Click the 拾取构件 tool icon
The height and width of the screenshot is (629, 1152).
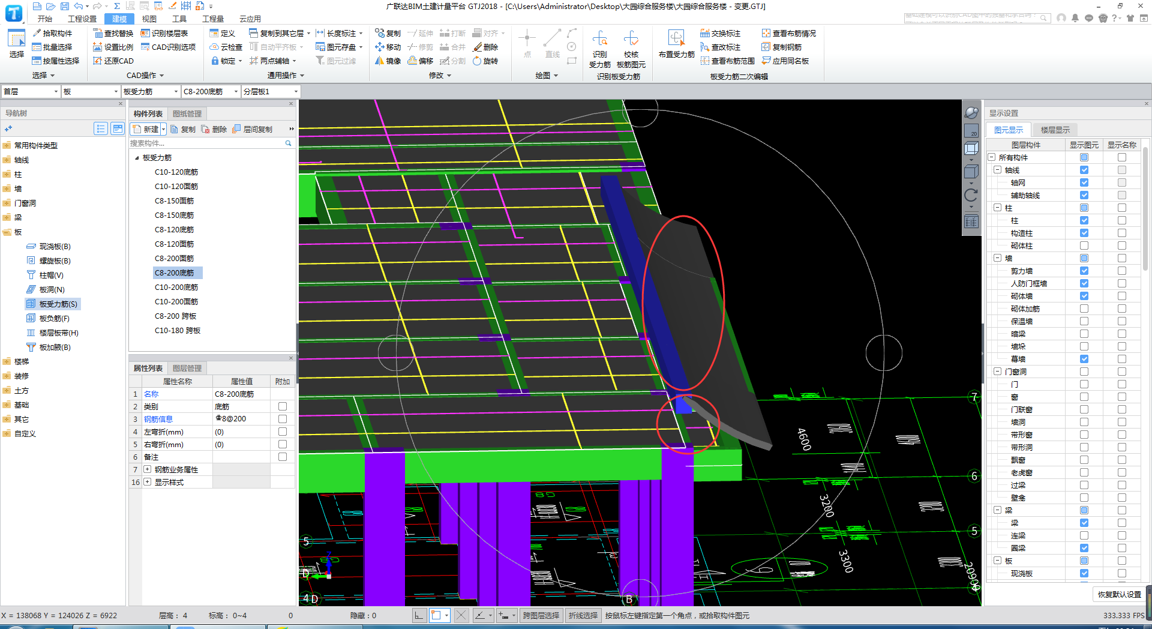[x=37, y=33]
